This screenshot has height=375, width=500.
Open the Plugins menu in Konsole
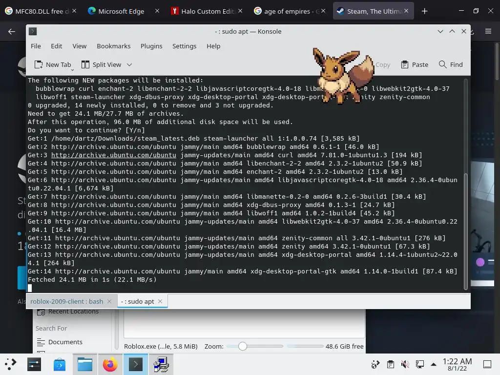(151, 46)
